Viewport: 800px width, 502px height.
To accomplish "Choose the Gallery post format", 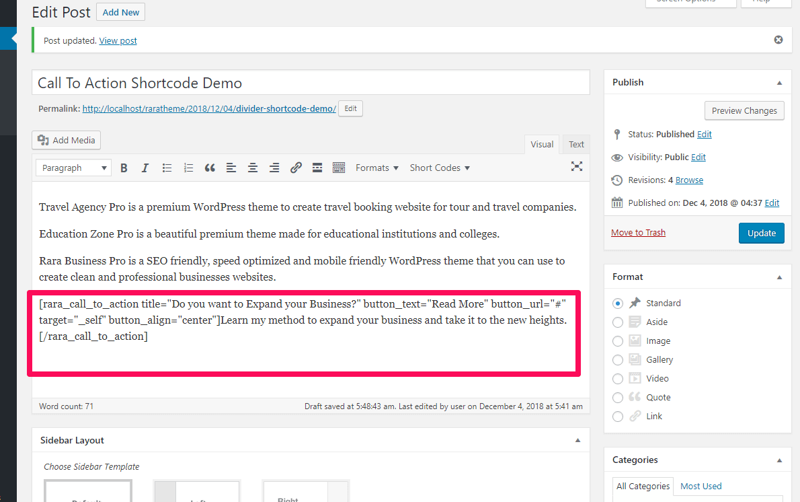I will 618,360.
